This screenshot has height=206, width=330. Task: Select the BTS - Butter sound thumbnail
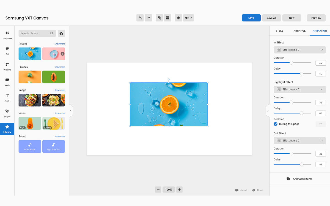pos(30,146)
